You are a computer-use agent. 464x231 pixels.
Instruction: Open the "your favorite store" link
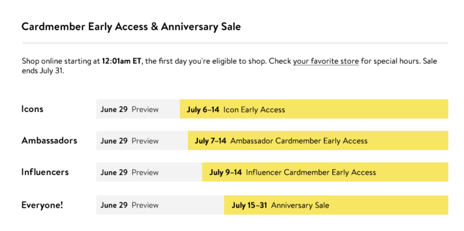coord(326,61)
